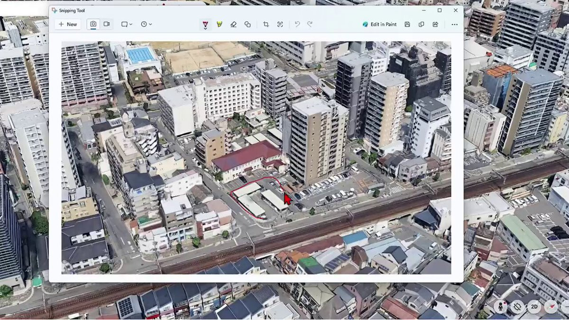The width and height of the screenshot is (569, 320).
Task: Select the yellow Highlighter tool
Action: tap(219, 24)
